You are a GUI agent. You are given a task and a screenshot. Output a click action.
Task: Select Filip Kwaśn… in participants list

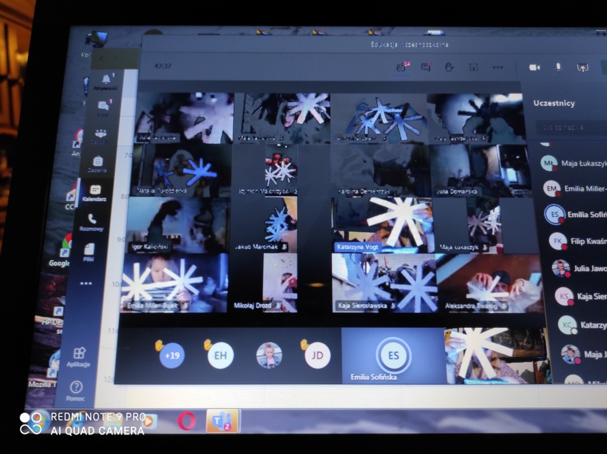pyautogui.click(x=578, y=241)
